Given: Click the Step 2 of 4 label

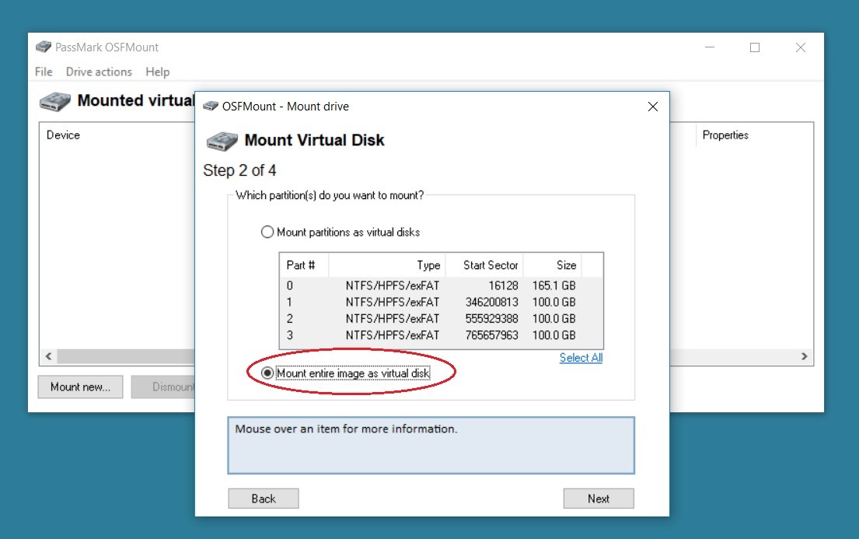Looking at the screenshot, I should pyautogui.click(x=239, y=170).
